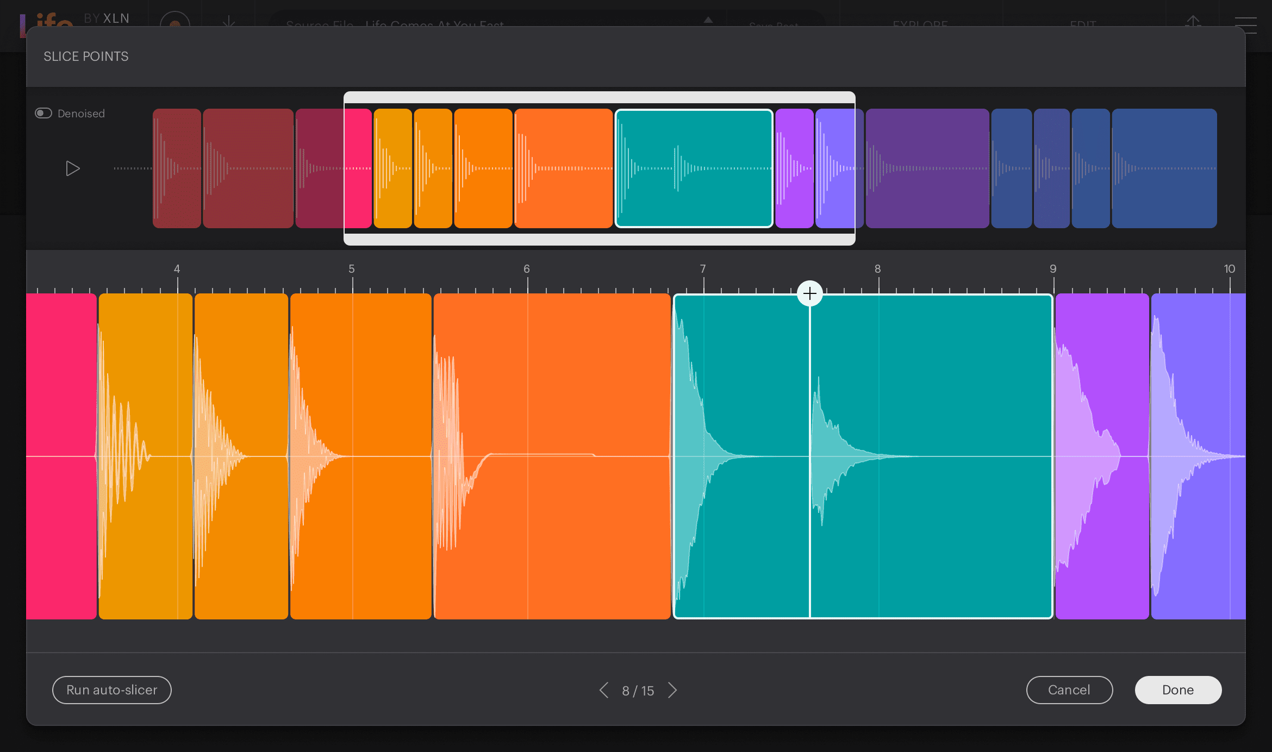Go to the next page with the right chevron
This screenshot has height=752, width=1272.
pos(673,690)
